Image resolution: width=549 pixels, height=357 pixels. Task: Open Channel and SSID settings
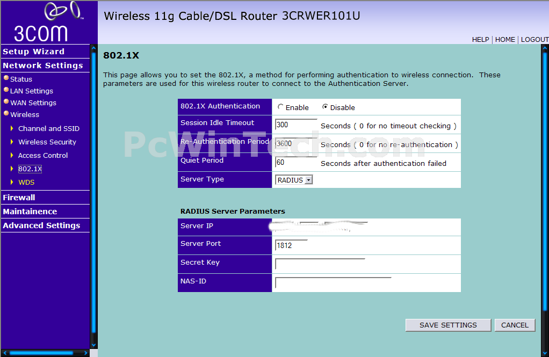[49, 128]
